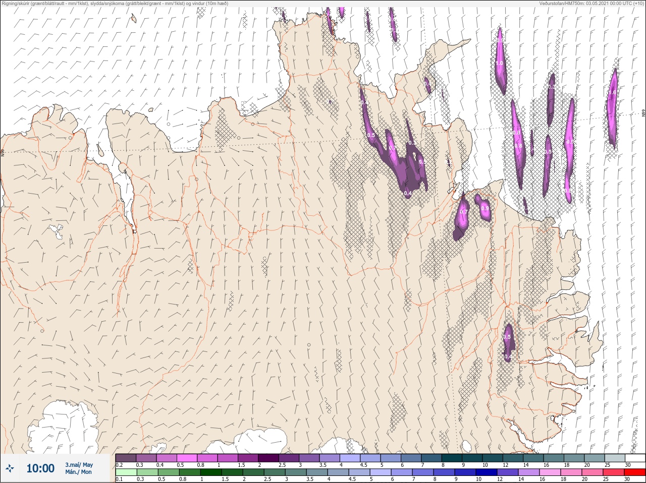Click the 10:00 forecast time label
The image size is (646, 483).
40,468
